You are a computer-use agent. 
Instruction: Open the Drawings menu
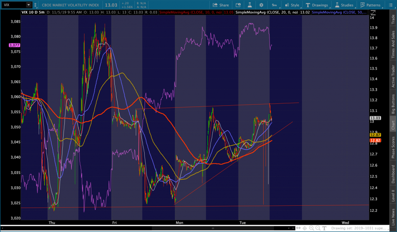317,5
